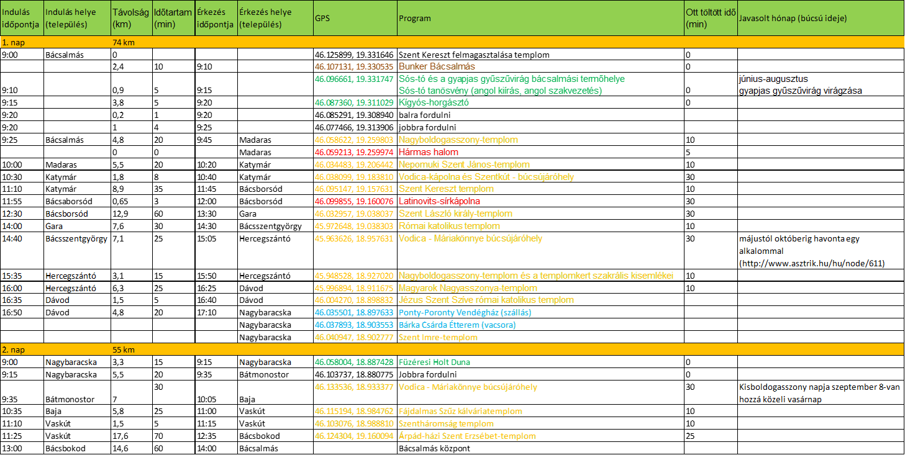The height and width of the screenshot is (455, 905).
Task: Select the "Bunker Bácsalmás" program cell
Action: [437, 66]
